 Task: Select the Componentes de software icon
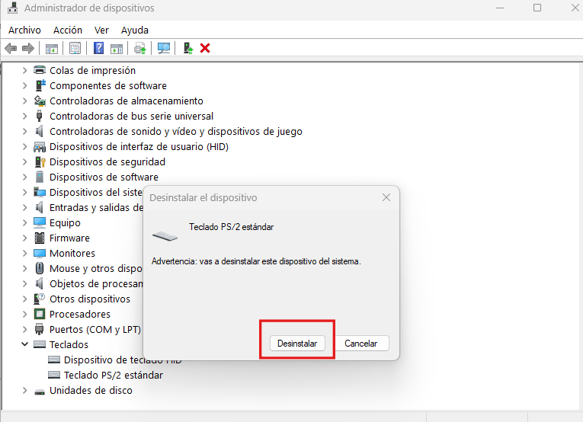tap(40, 85)
